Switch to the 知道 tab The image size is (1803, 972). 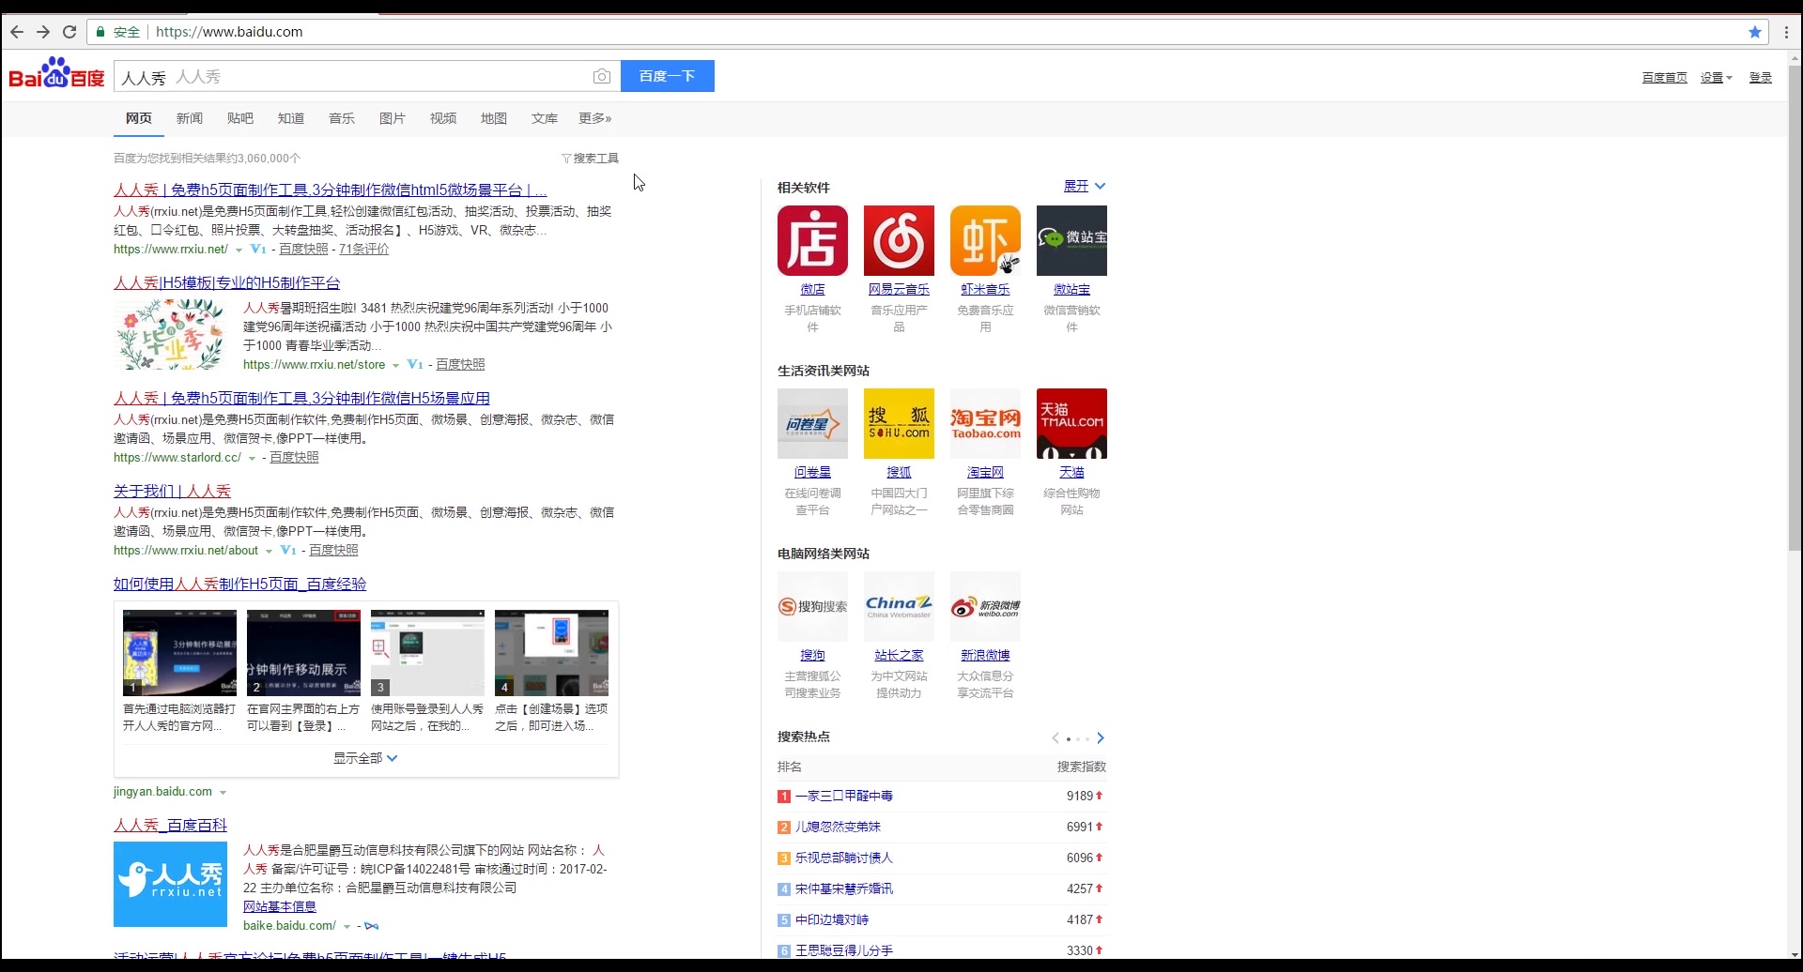(x=291, y=118)
